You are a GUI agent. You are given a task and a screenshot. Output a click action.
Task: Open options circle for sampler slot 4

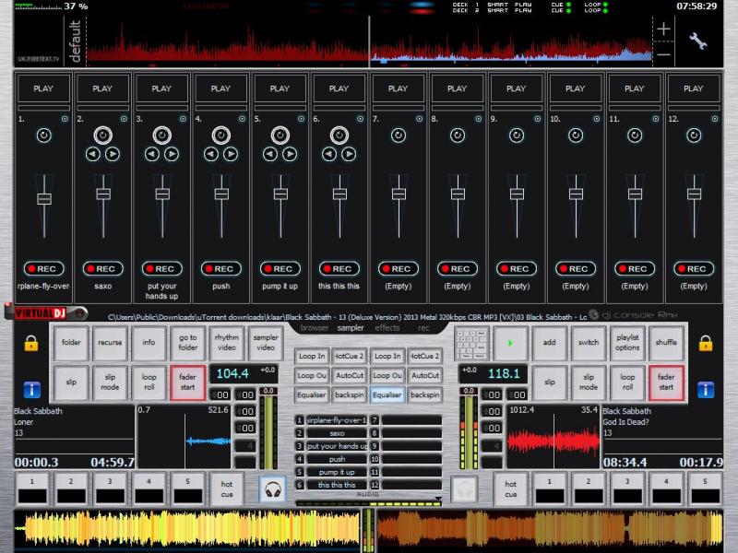[242, 119]
